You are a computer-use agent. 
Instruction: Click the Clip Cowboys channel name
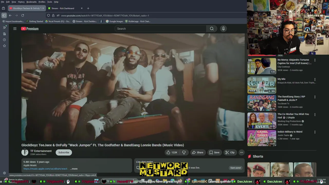(284, 67)
